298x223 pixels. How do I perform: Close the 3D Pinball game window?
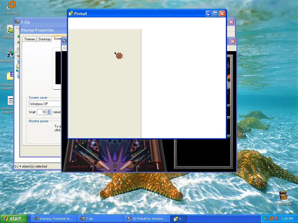pos(233,41)
